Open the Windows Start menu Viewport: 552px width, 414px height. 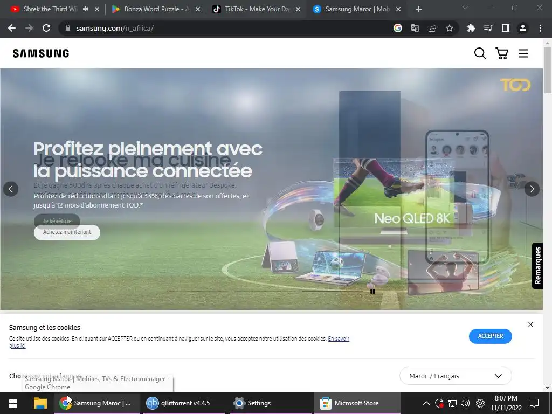coord(13,403)
